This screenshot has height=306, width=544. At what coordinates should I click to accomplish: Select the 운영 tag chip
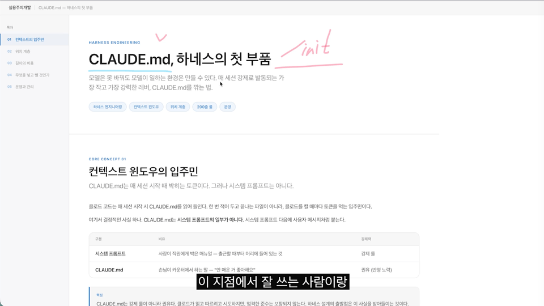(x=228, y=107)
